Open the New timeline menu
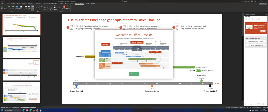 (x=2, y=7)
